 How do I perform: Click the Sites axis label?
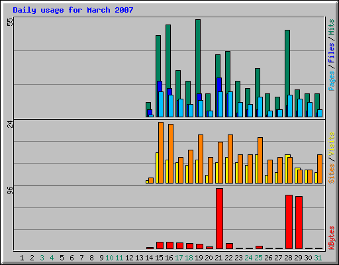(331, 174)
